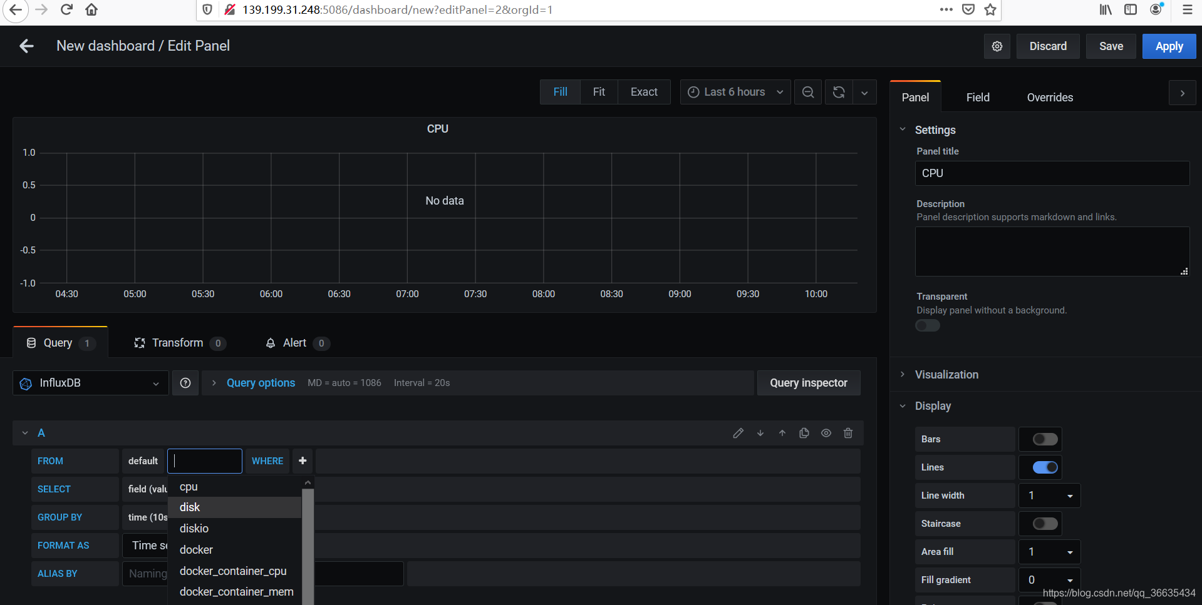Click the Description text area

pos(1052,252)
